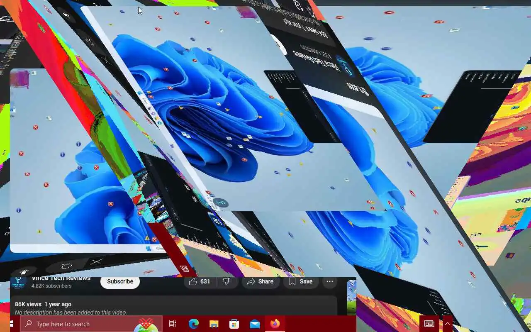Screen dimensions: 531x332
Task: Dislike the video with thumbs down
Action: [x=227, y=282]
